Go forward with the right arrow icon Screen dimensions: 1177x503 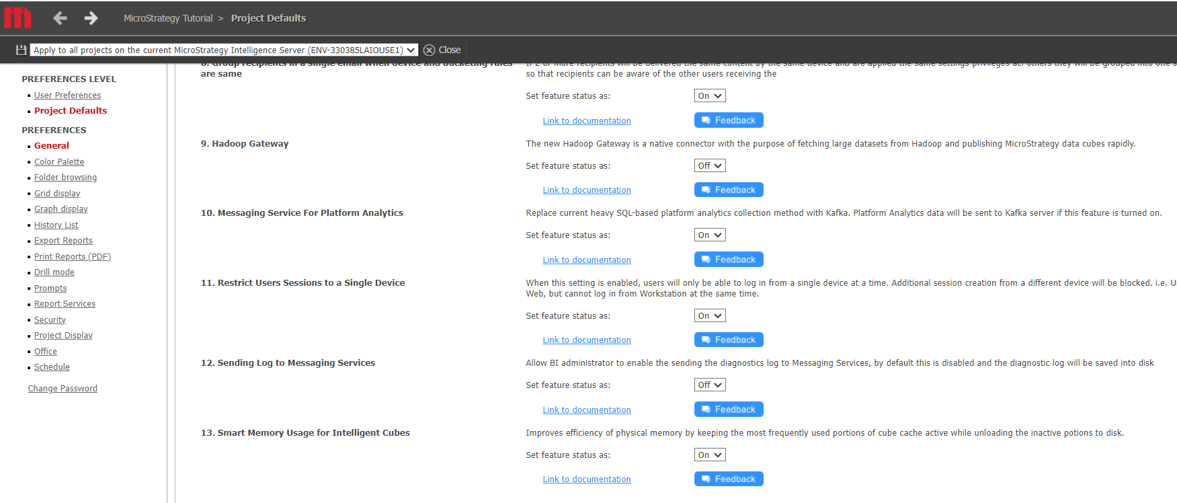click(91, 18)
